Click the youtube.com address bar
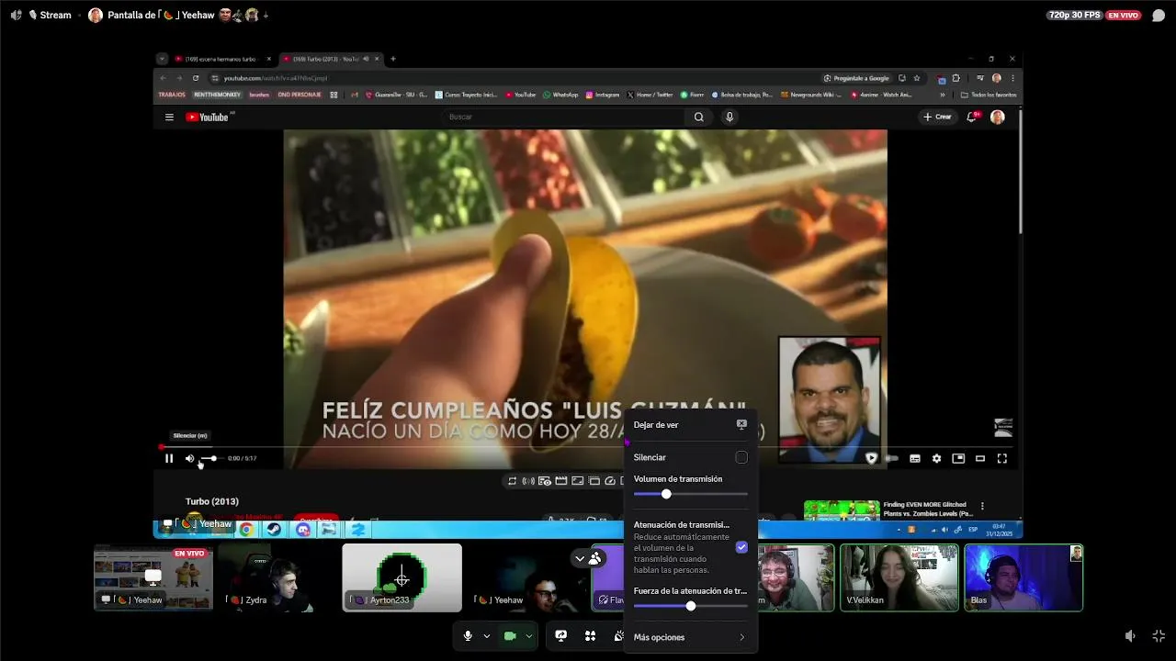Screen dimensions: 1176x661 pos(514,78)
